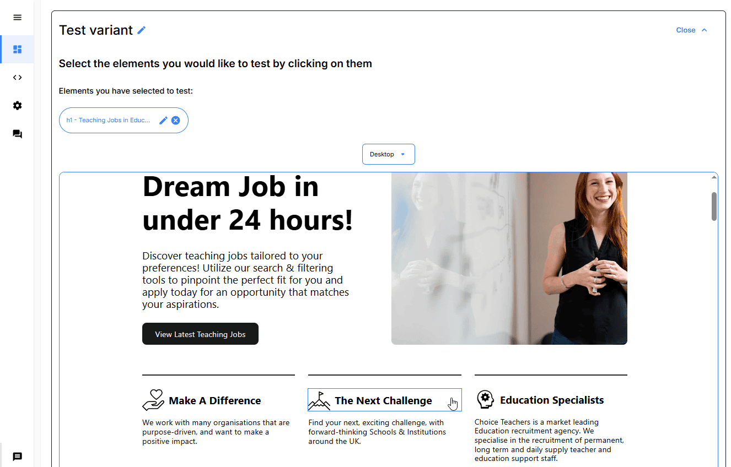Select The Next Challenge heading
The image size is (731, 467).
point(383,401)
